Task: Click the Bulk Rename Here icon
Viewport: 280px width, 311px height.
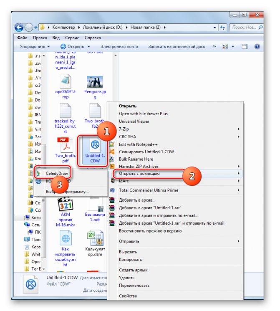Action: click(x=112, y=159)
